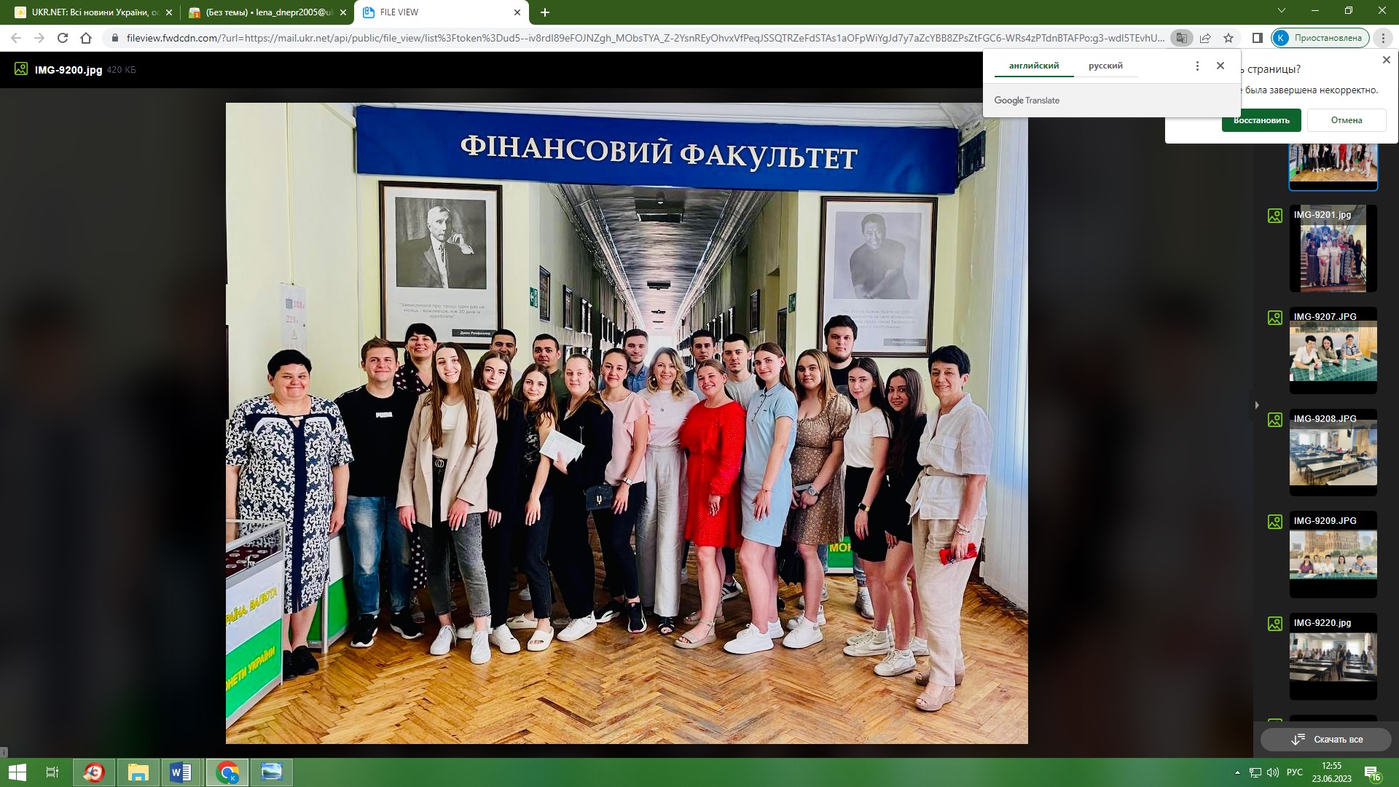Close the FILE VIEW browser tab
Screen dimensions: 1399x787
coord(517,12)
